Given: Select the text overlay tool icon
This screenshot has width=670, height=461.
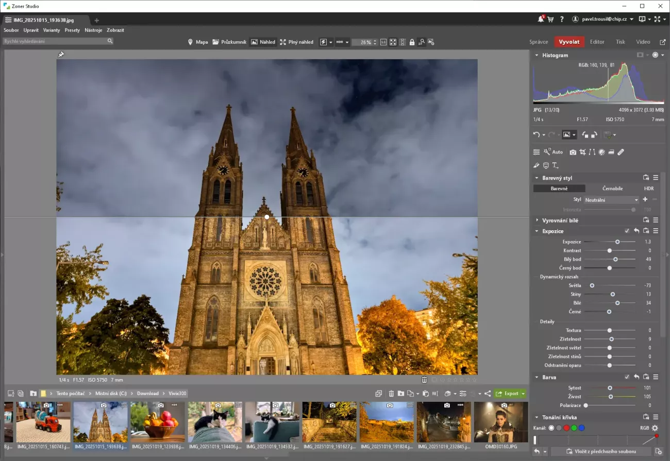Looking at the screenshot, I should [555, 165].
